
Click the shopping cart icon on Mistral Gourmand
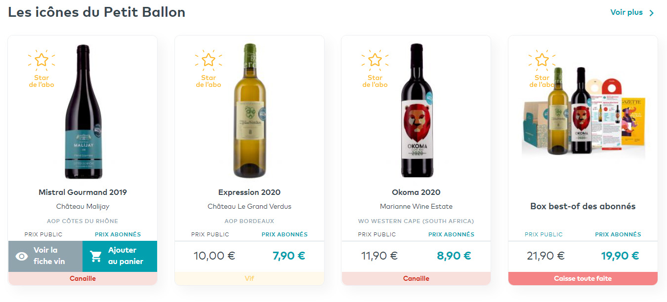coord(95,256)
